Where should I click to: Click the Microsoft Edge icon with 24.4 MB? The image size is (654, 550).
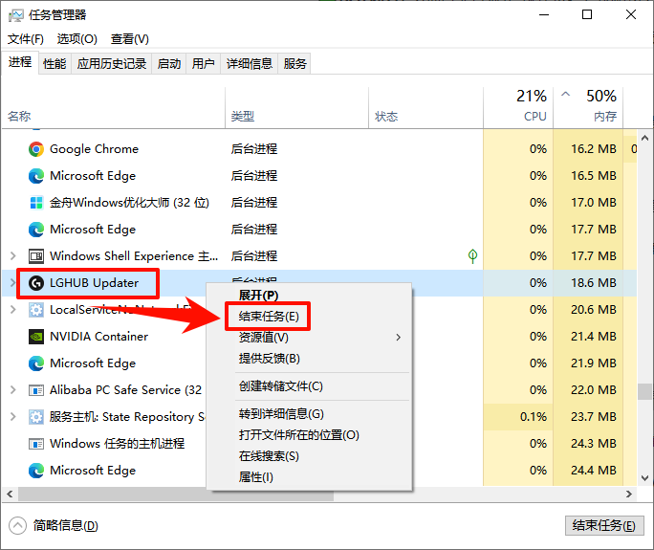click(x=36, y=471)
